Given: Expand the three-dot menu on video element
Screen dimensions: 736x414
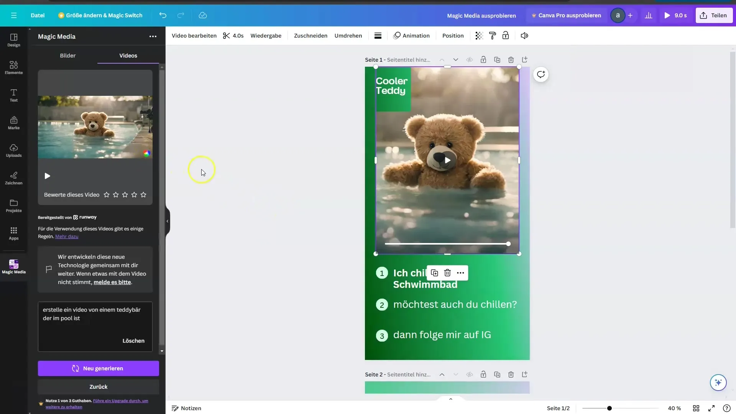Looking at the screenshot, I should (x=460, y=273).
